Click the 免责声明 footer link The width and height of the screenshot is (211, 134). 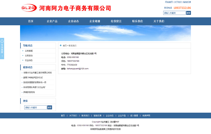(146, 116)
